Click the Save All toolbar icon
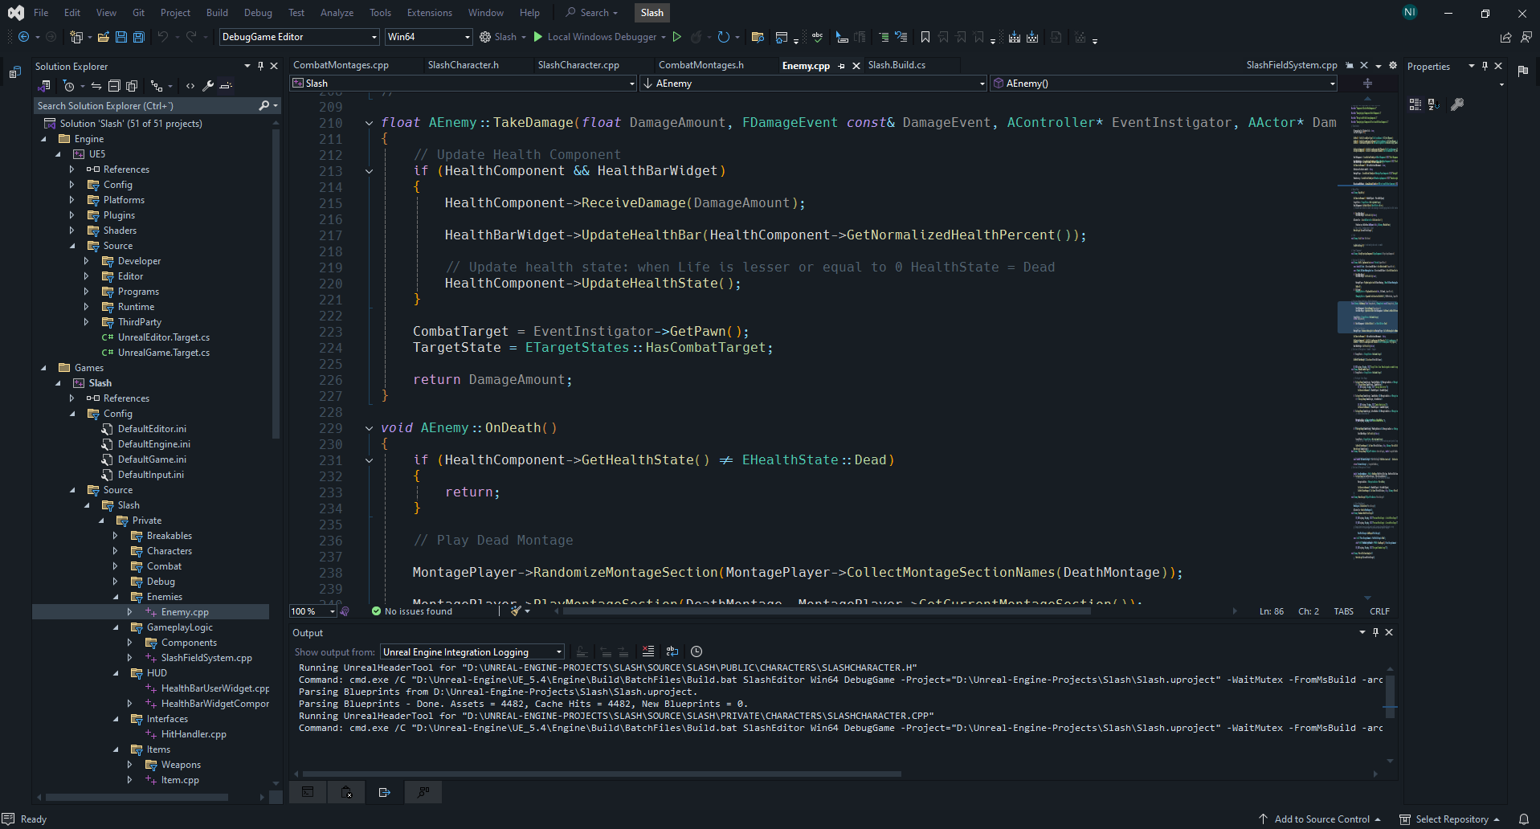Image resolution: width=1540 pixels, height=829 pixels. 138,37
